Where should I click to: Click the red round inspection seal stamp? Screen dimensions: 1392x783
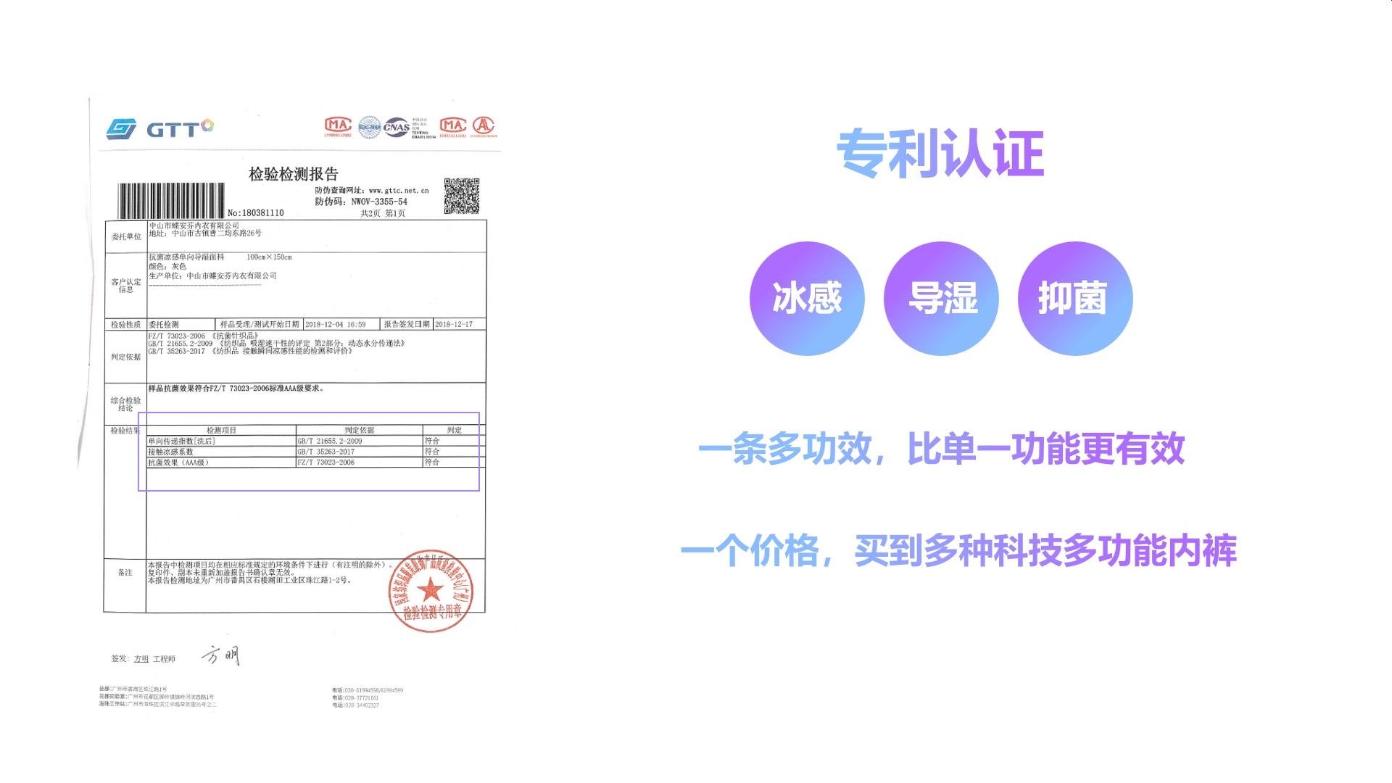[x=431, y=591]
